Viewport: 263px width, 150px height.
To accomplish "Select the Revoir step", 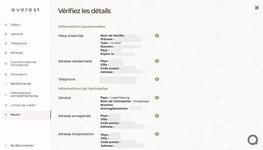I will coord(15,114).
